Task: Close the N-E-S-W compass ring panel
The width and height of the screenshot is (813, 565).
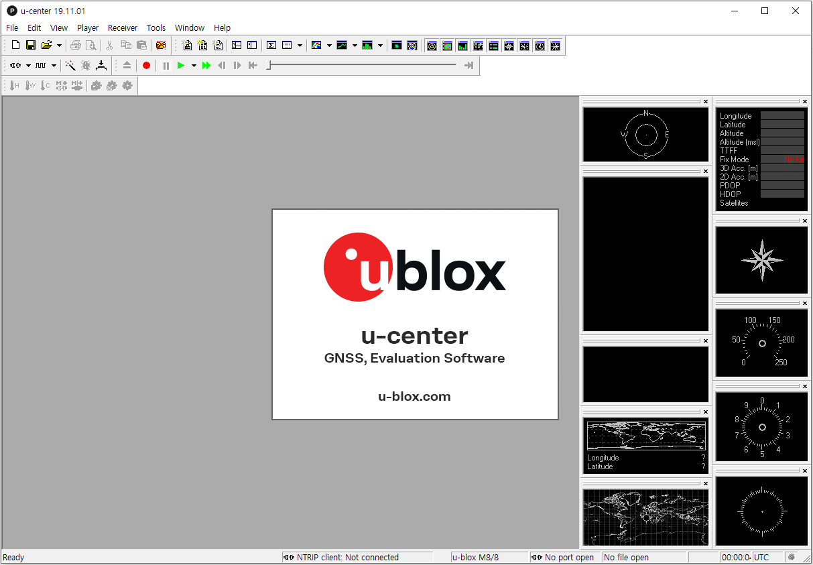Action: [x=705, y=102]
